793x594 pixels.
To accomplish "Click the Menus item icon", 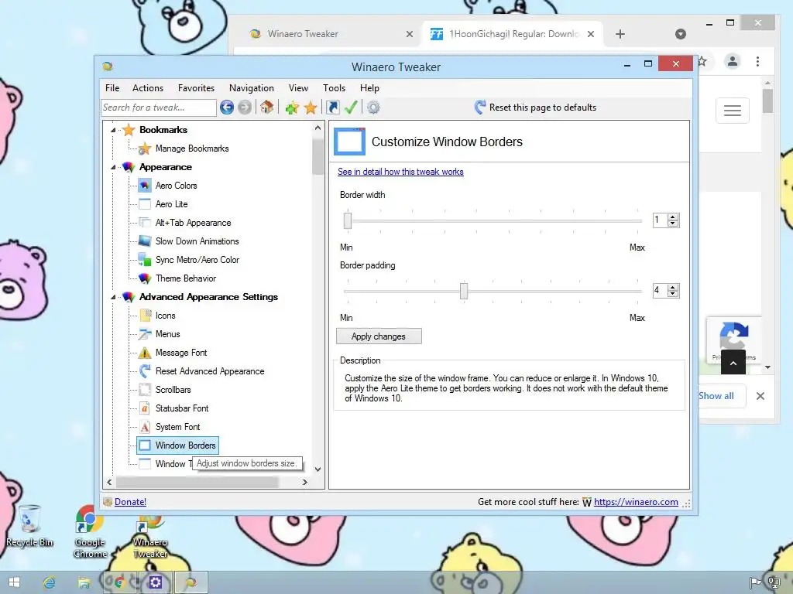I will (x=145, y=334).
